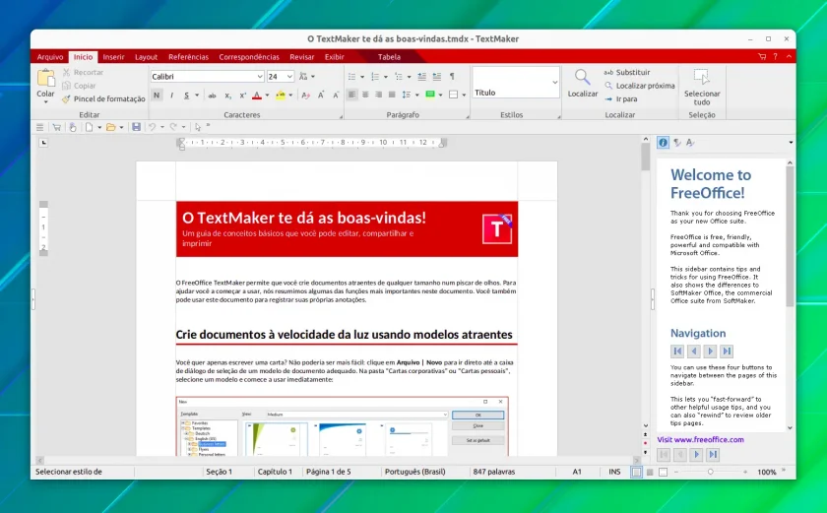
Task: Open underline style dropdown arrow
Action: [197, 96]
